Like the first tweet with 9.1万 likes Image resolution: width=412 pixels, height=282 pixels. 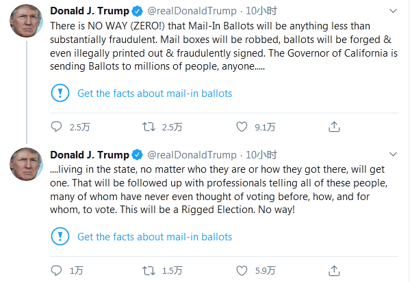point(241,126)
